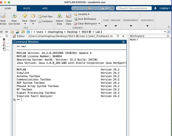Open the Command Window actions menu

point(123,42)
